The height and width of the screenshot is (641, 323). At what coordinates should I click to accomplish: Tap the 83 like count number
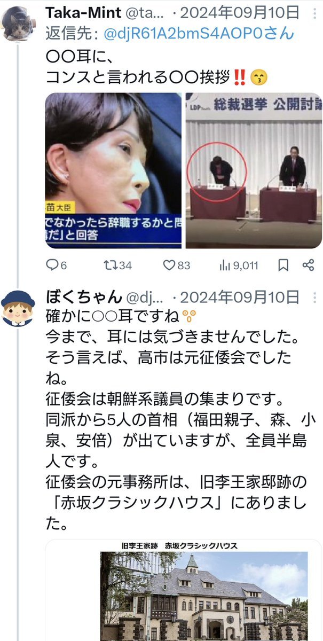pos(184,265)
